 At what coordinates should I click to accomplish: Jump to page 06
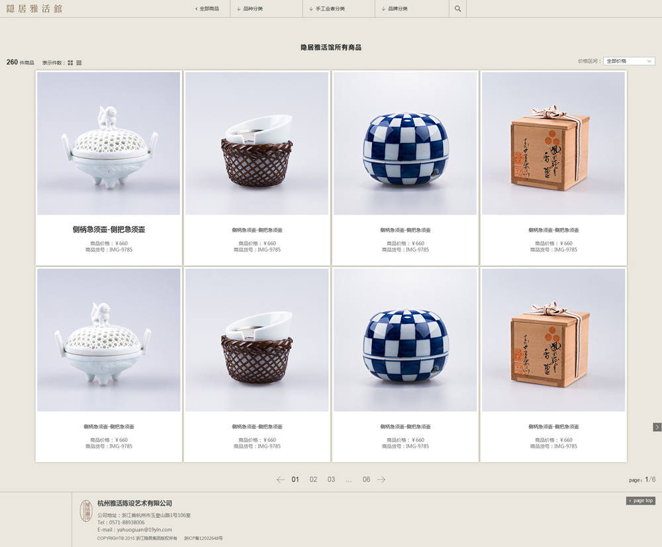click(367, 479)
